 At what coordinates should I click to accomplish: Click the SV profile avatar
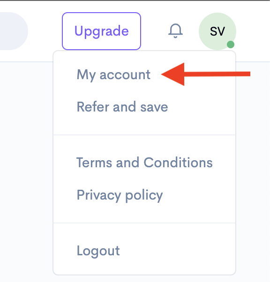pyautogui.click(x=217, y=31)
